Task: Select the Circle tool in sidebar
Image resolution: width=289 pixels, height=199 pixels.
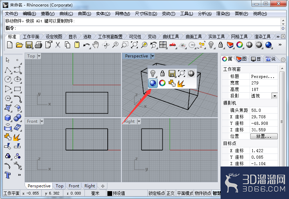Action: (x=8, y=79)
